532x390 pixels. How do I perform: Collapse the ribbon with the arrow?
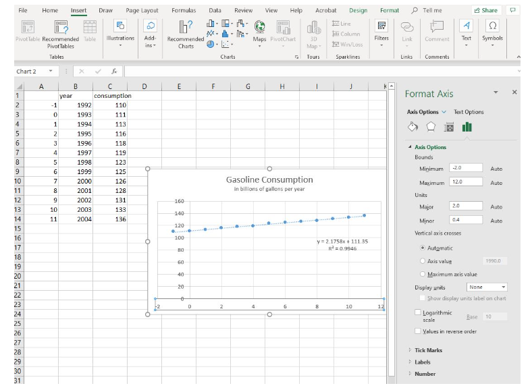pos(518,57)
